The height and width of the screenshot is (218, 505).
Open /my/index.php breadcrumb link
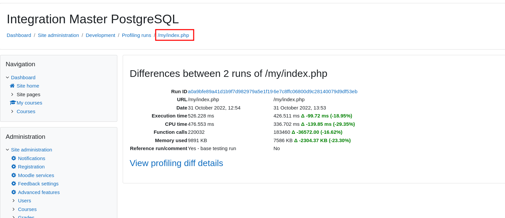pos(173,35)
